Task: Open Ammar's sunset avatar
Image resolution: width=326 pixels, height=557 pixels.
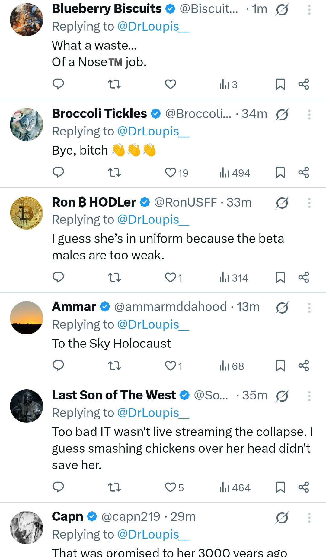Action: pyautogui.click(x=27, y=318)
